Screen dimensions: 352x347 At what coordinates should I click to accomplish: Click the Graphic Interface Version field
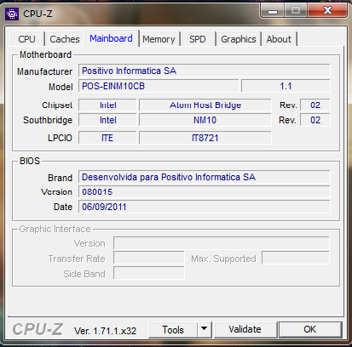tap(222, 243)
